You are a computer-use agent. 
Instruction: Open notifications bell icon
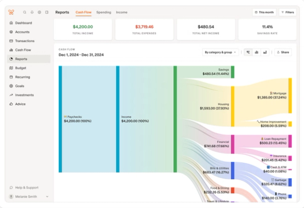tap(32, 12)
